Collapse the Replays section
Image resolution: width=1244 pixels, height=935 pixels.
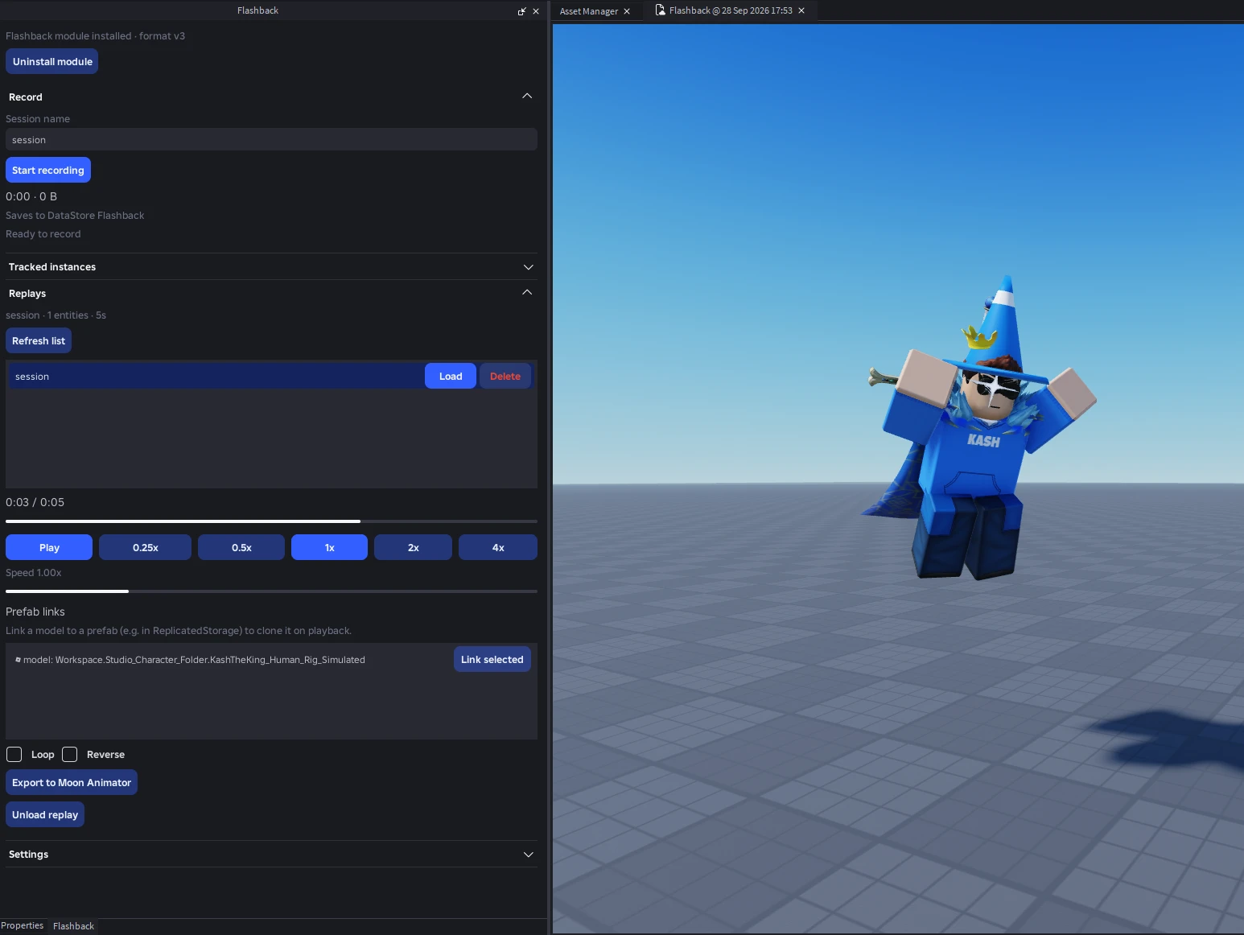point(527,293)
